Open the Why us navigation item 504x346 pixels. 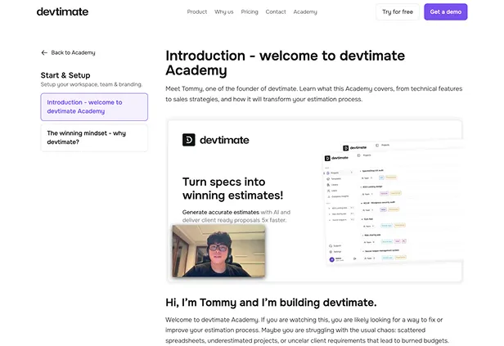click(223, 12)
